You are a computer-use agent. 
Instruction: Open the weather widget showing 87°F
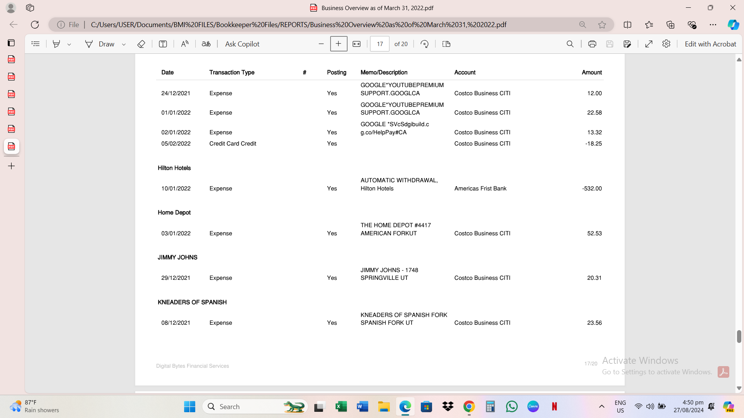pos(35,407)
